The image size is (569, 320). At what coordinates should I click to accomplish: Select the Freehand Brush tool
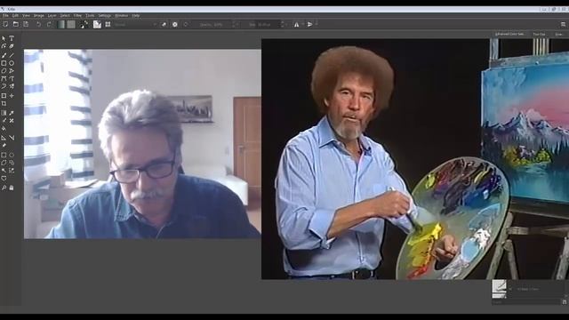click(x=4, y=55)
